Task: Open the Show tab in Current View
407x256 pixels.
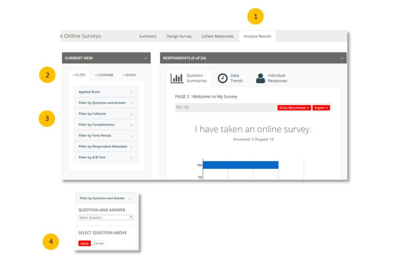Action: click(130, 75)
